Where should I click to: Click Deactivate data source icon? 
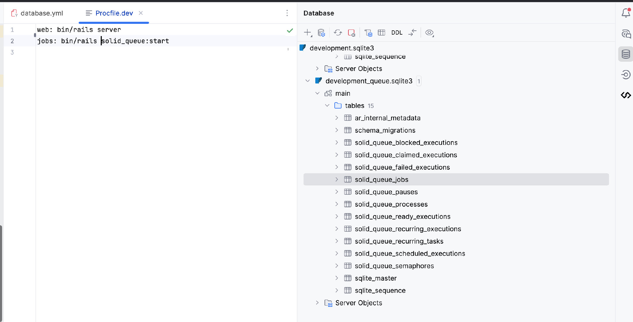352,32
